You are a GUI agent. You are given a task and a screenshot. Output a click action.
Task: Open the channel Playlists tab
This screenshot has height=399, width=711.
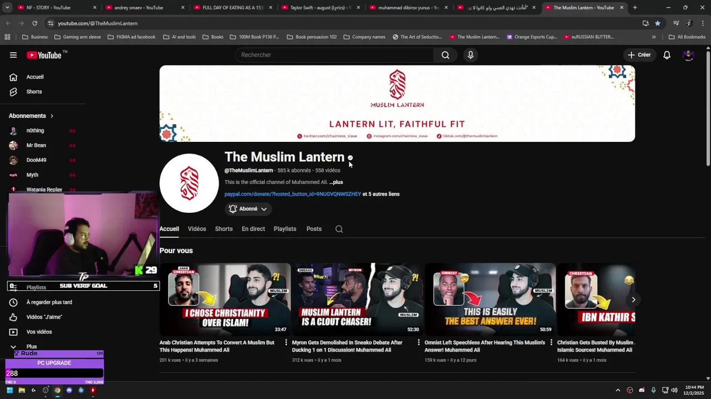tap(285, 229)
